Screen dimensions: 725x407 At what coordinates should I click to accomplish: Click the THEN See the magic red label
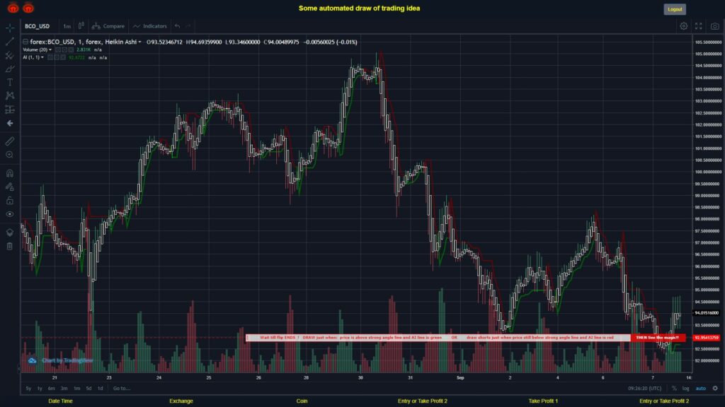click(x=658, y=338)
